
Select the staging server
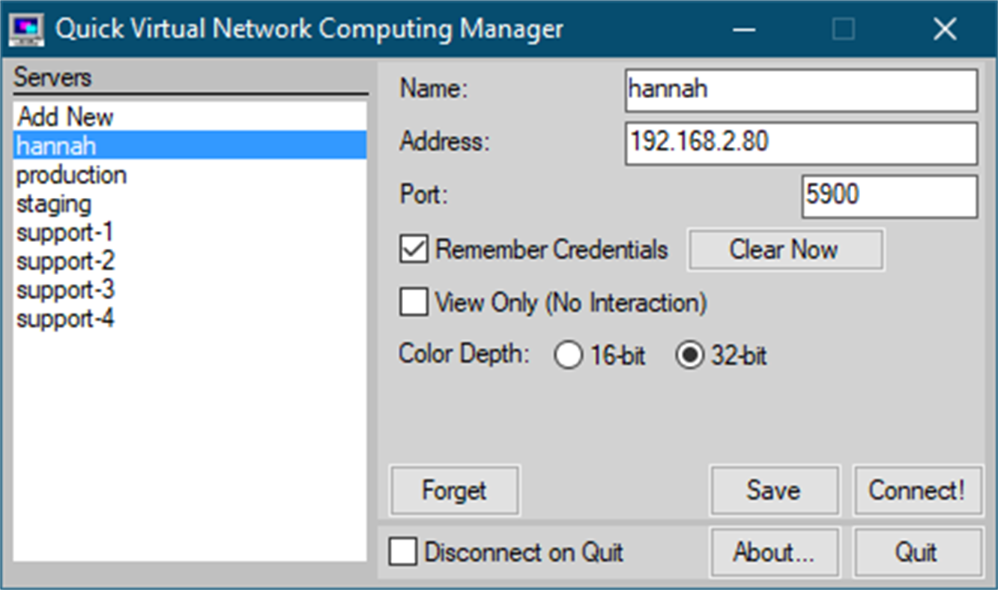click(x=54, y=204)
